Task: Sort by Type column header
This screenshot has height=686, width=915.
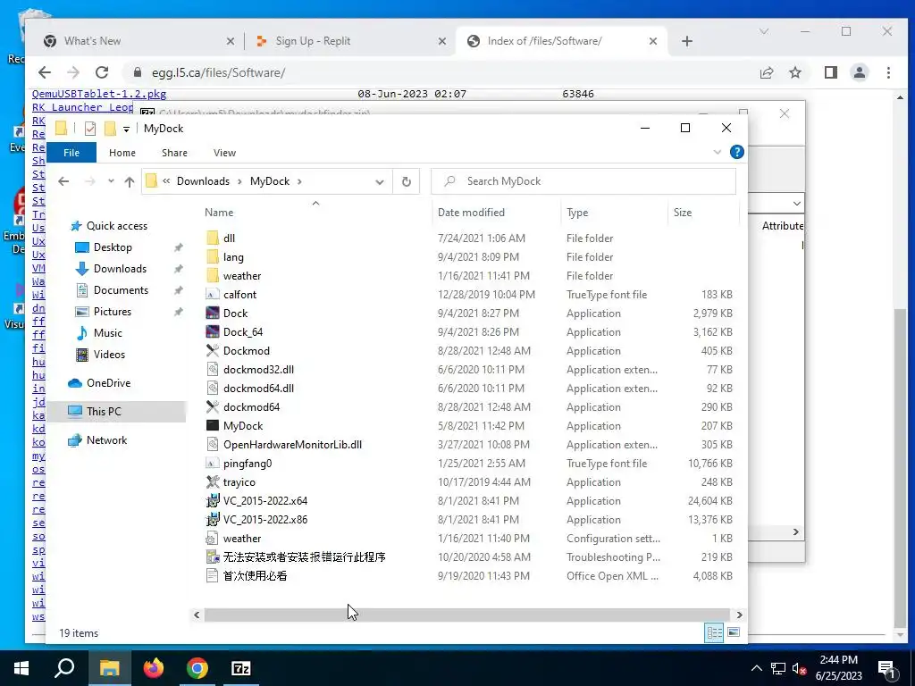Action: coord(577,213)
